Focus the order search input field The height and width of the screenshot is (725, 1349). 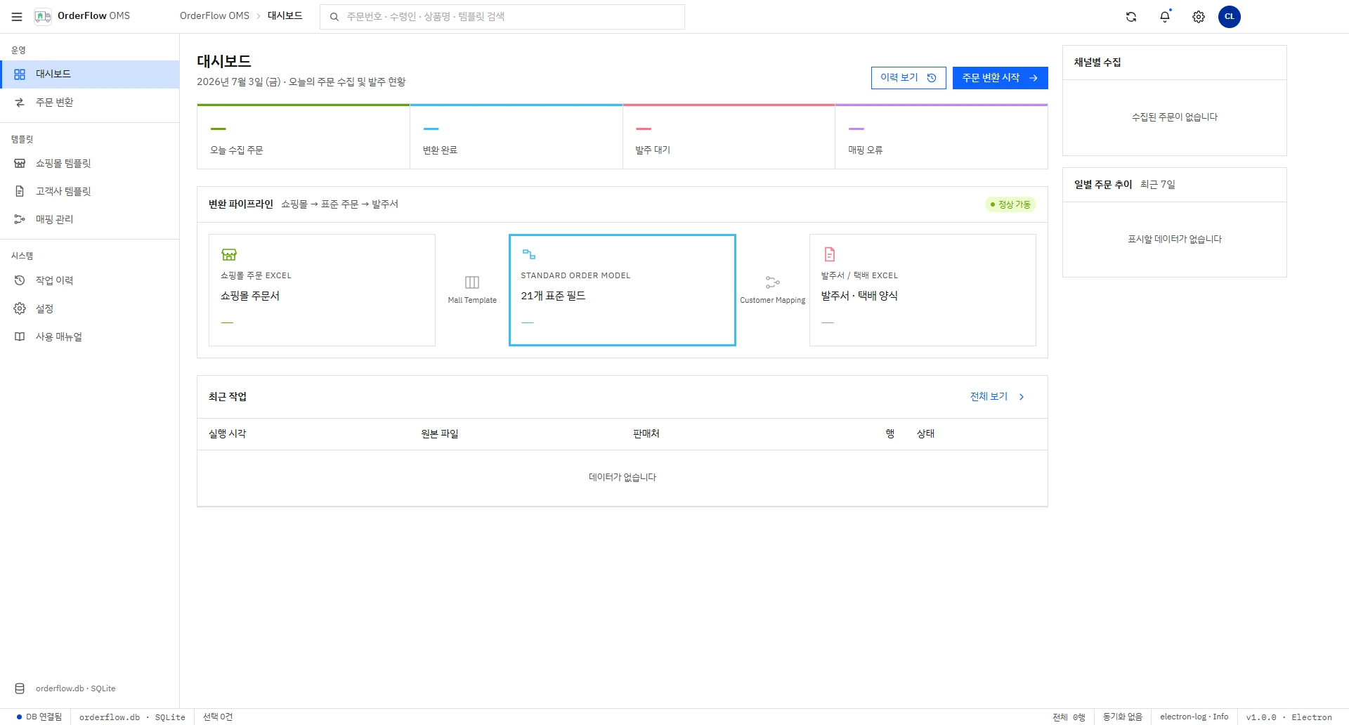[x=502, y=17]
